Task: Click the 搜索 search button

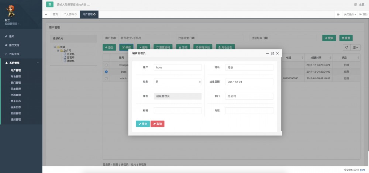Action: coord(329,38)
